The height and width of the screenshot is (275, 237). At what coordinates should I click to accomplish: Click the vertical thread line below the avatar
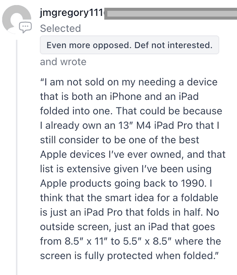(x=17, y=157)
